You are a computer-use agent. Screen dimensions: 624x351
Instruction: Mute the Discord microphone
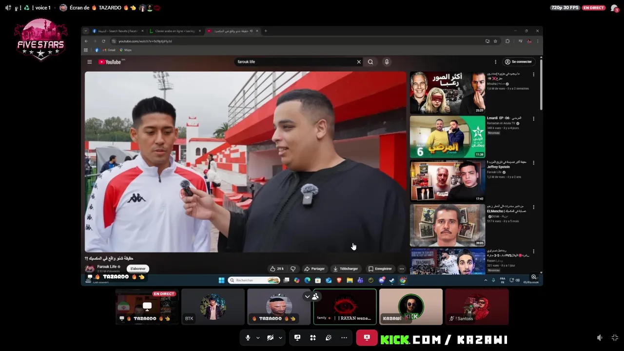coord(248,338)
